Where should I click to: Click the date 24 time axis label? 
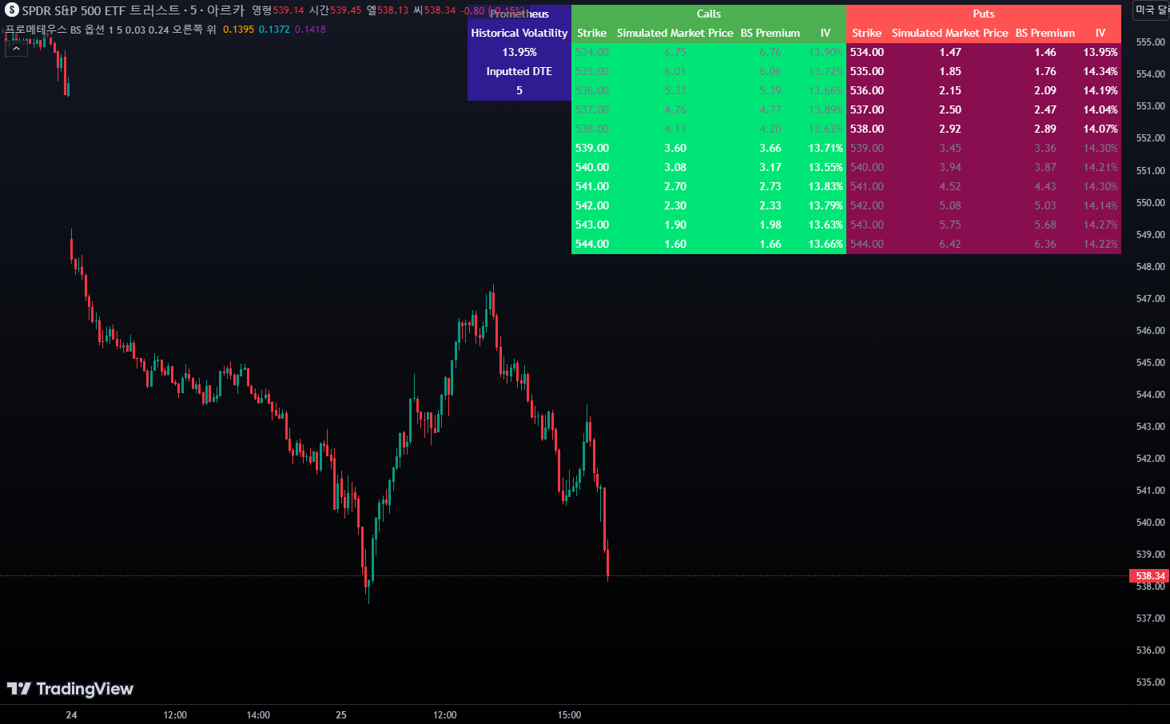pyautogui.click(x=72, y=715)
